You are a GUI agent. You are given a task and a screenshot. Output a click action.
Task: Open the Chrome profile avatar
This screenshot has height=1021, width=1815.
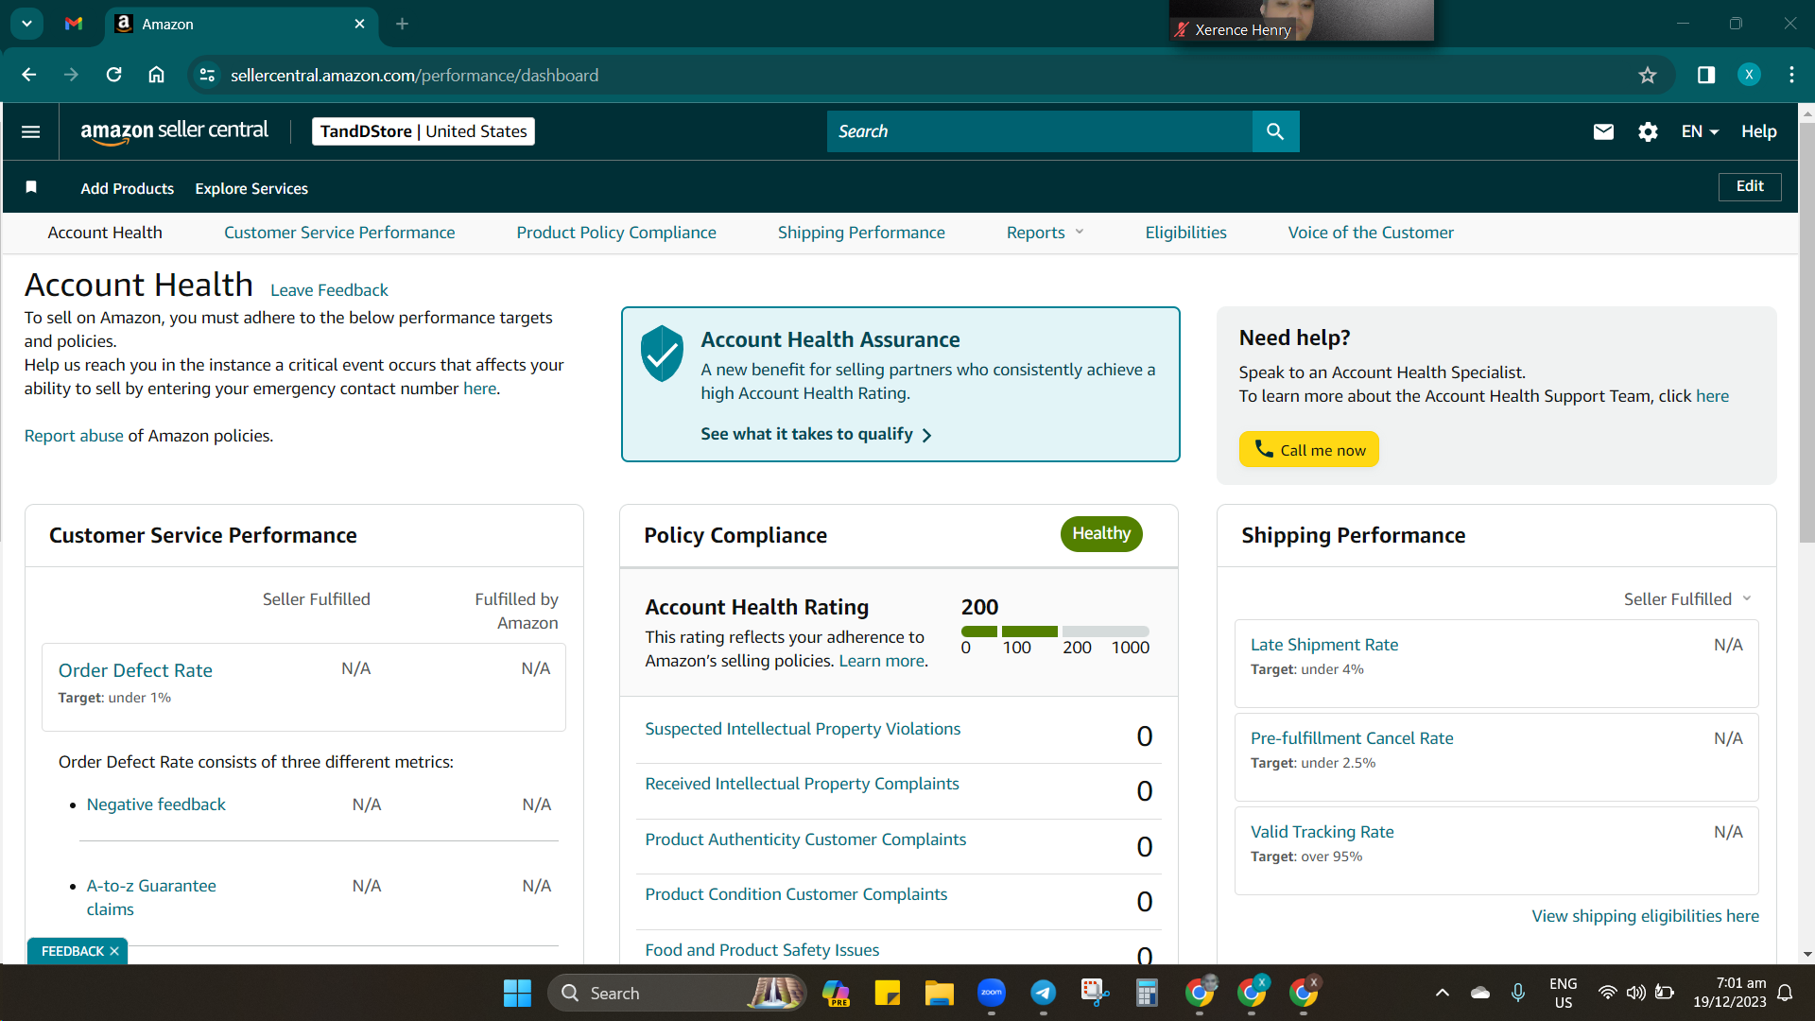tap(1749, 75)
